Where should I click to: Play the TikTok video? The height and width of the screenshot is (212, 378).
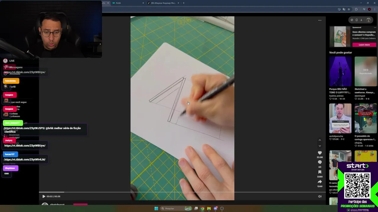44,196
